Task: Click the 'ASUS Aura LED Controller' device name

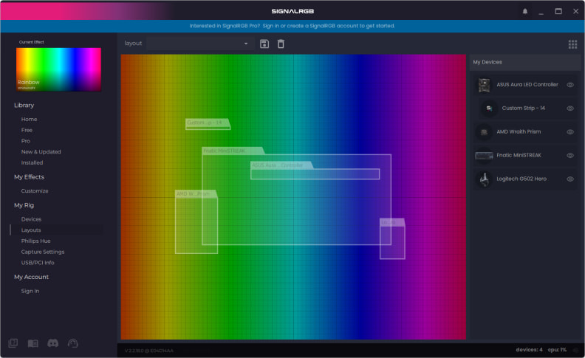Action: 527,85
